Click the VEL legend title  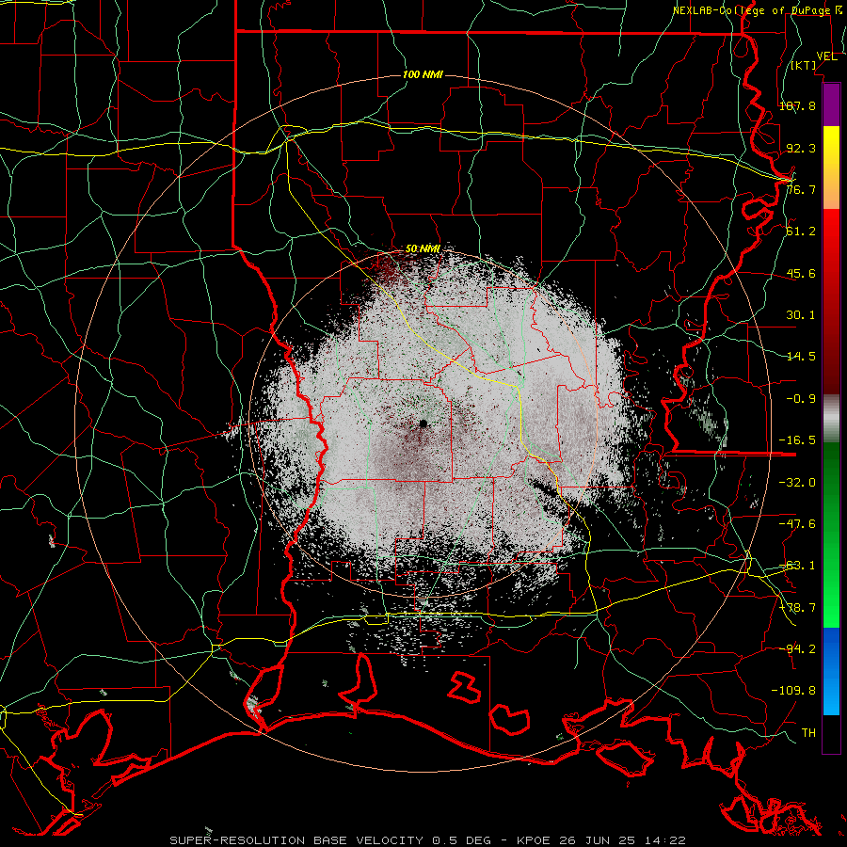tap(826, 56)
